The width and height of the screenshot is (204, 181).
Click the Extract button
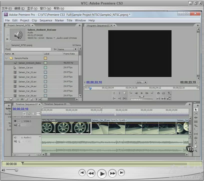(163, 98)
